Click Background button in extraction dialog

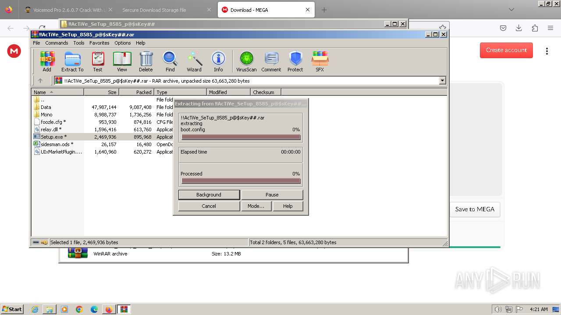pos(209,195)
